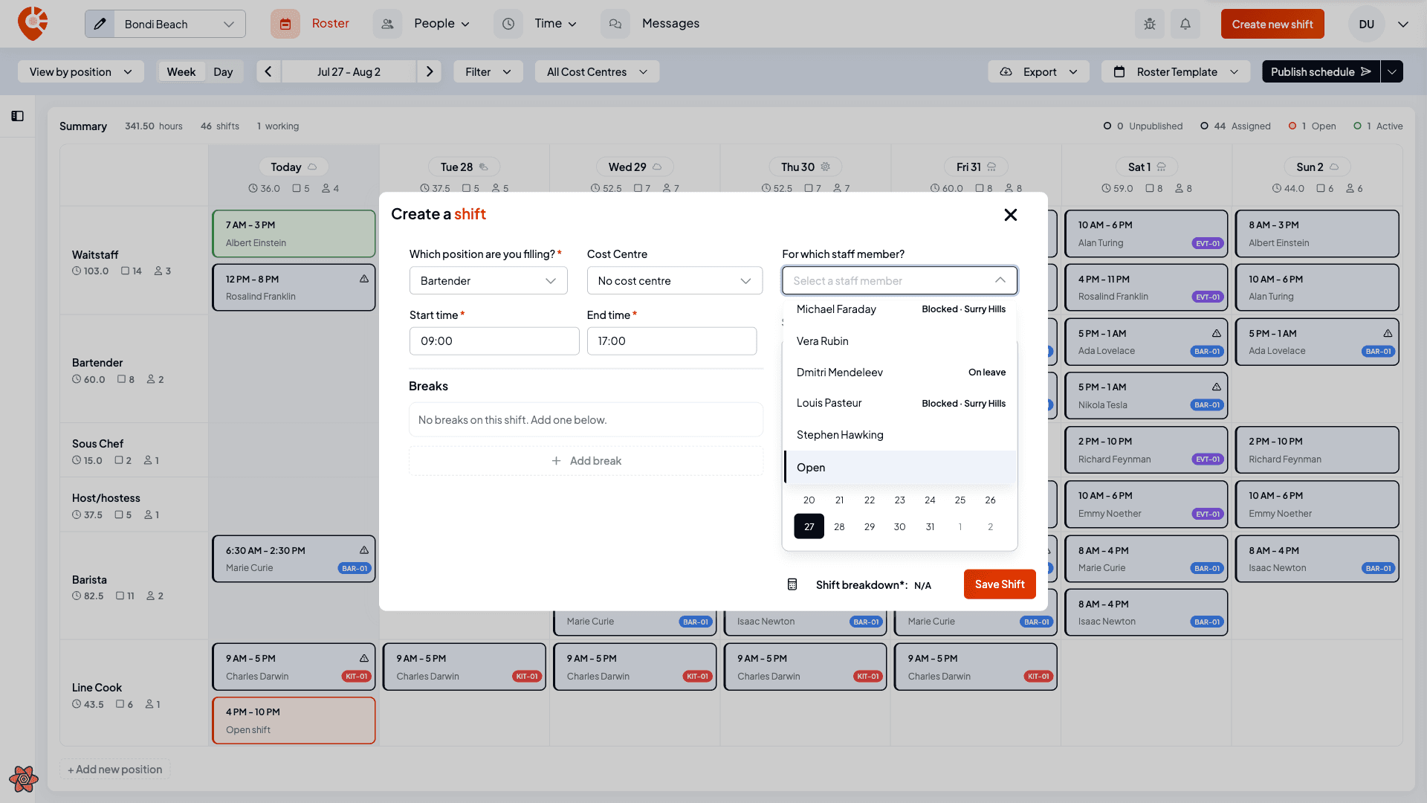The height and width of the screenshot is (803, 1427).
Task: Click the End time field showing 17:00
Action: (x=672, y=341)
